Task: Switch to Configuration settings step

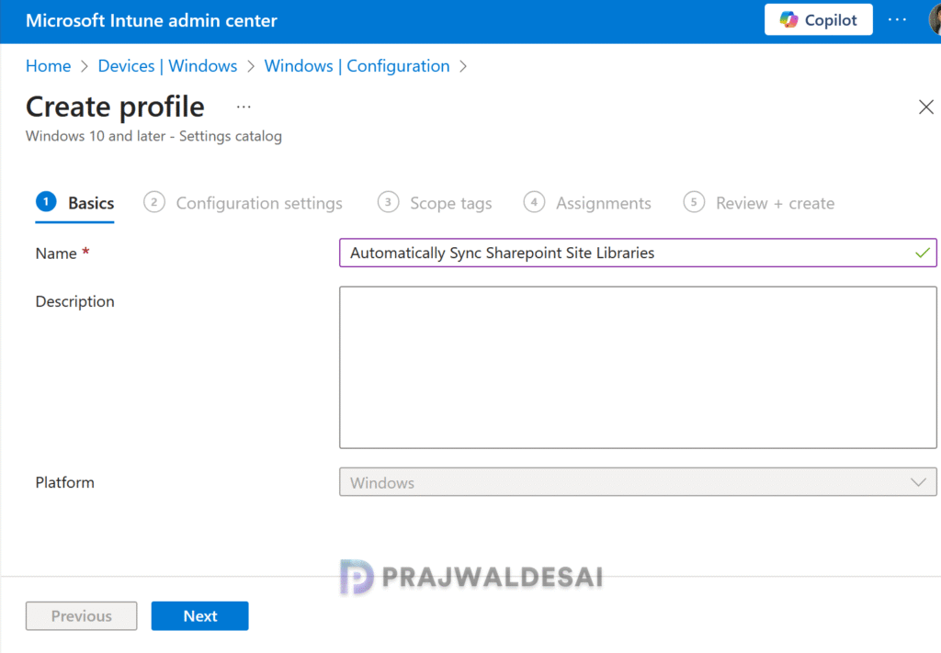Action: [243, 203]
